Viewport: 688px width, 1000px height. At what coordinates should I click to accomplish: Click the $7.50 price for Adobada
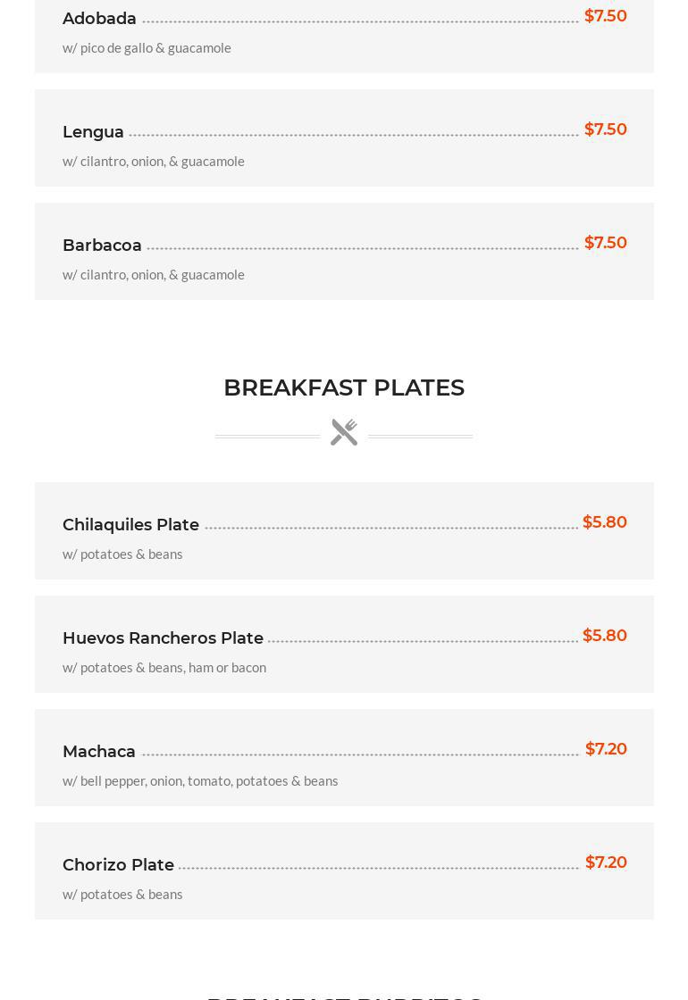tap(605, 16)
